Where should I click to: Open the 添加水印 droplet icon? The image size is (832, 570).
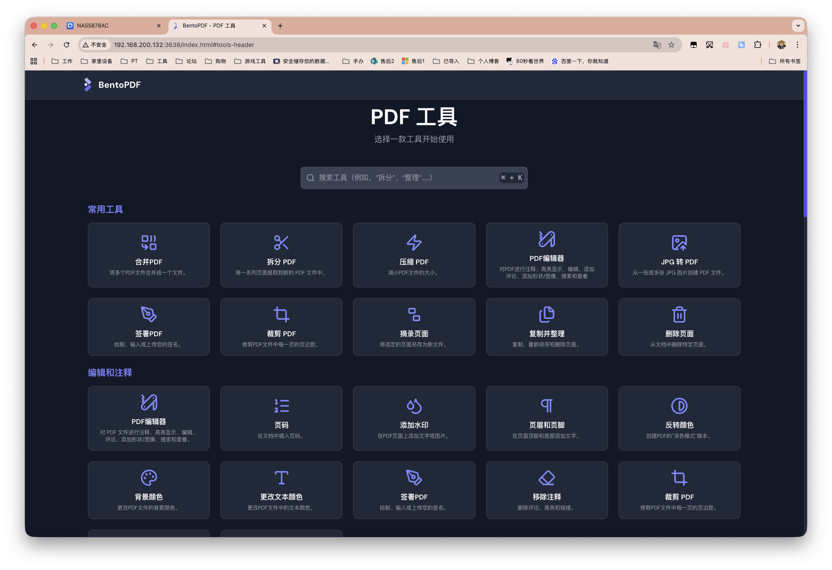coord(414,406)
